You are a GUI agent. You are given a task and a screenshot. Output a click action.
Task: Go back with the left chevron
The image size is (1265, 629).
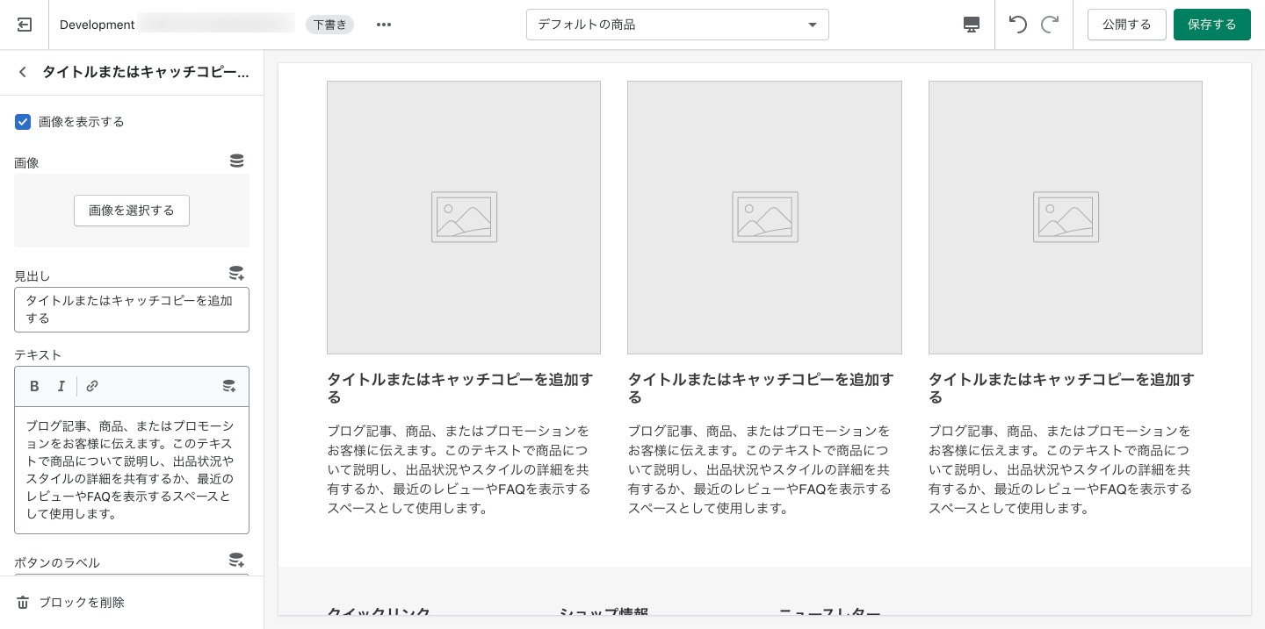point(23,72)
